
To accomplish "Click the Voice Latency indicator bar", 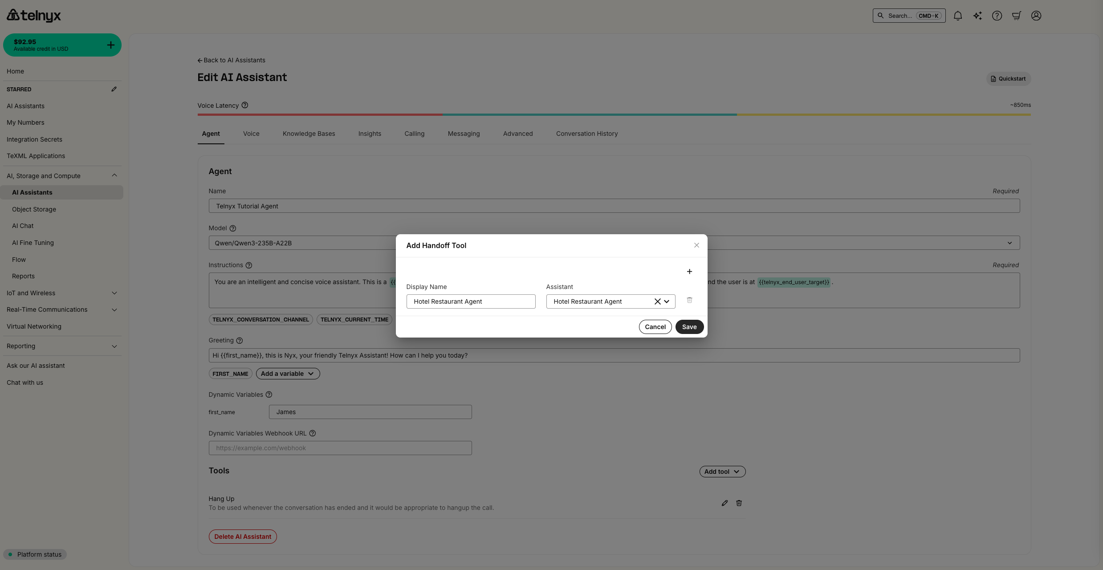I will (614, 114).
